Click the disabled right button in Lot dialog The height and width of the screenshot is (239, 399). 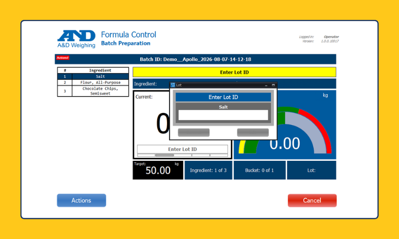click(253, 132)
